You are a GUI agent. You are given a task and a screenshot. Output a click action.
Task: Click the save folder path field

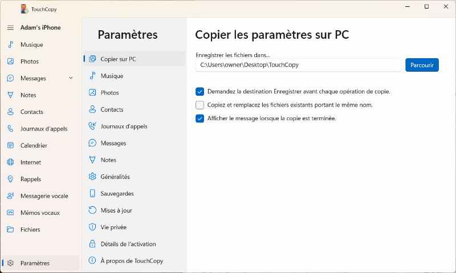click(x=298, y=65)
